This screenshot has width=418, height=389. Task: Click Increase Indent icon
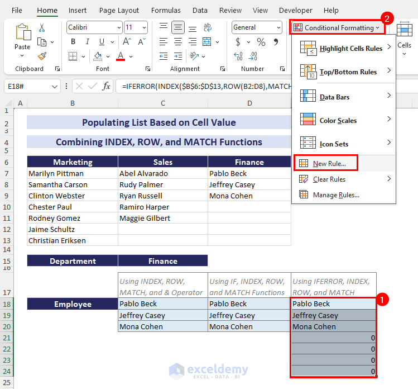tap(178, 56)
